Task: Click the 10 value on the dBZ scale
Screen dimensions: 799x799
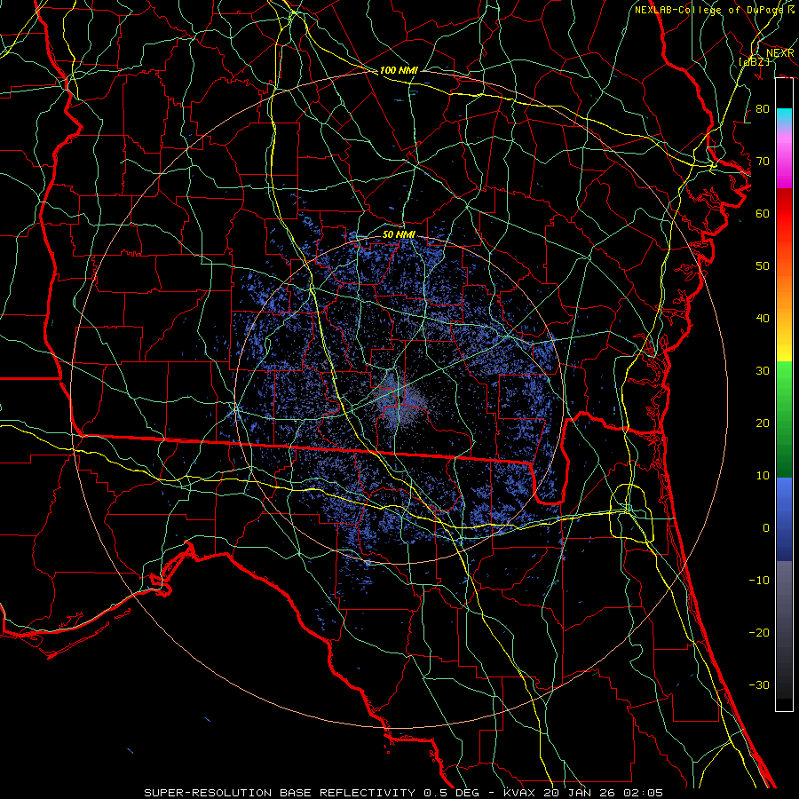Action: pyautogui.click(x=763, y=476)
